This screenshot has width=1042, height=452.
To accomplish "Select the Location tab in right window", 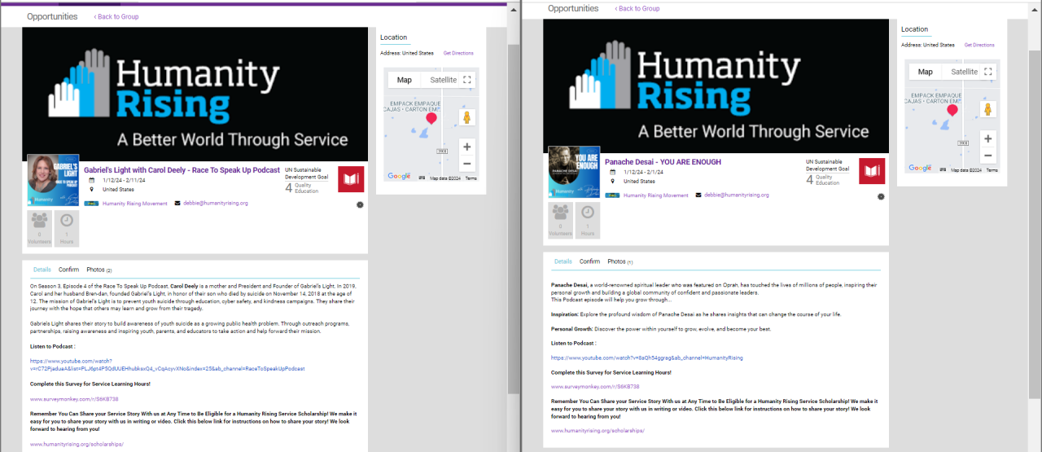I will tap(914, 29).
